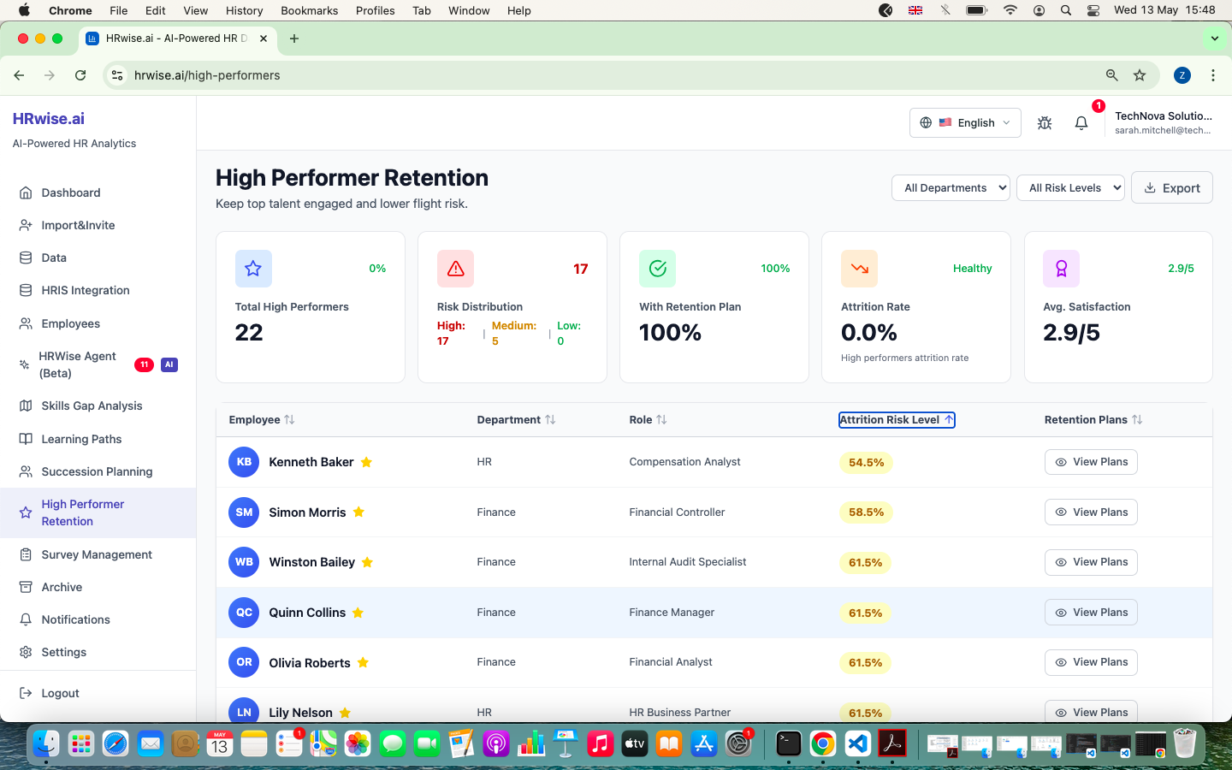The width and height of the screenshot is (1232, 770).
Task: Click the HRwise.ai logo
Action: (48, 119)
